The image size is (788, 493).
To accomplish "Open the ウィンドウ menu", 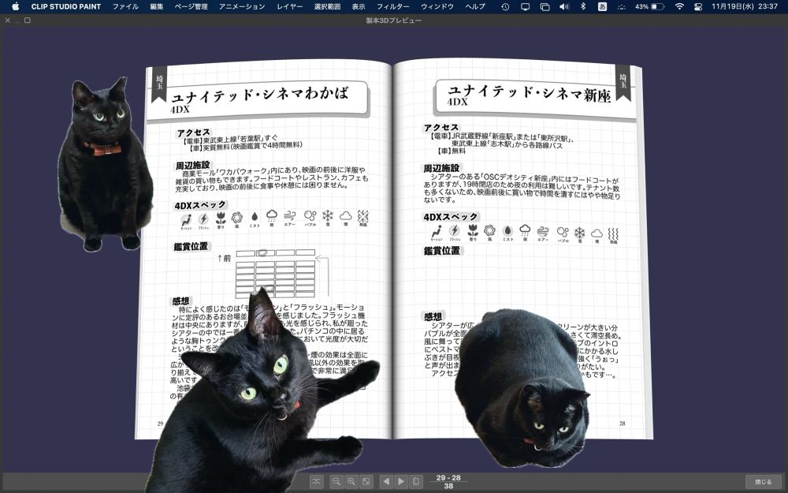I will point(437,6).
